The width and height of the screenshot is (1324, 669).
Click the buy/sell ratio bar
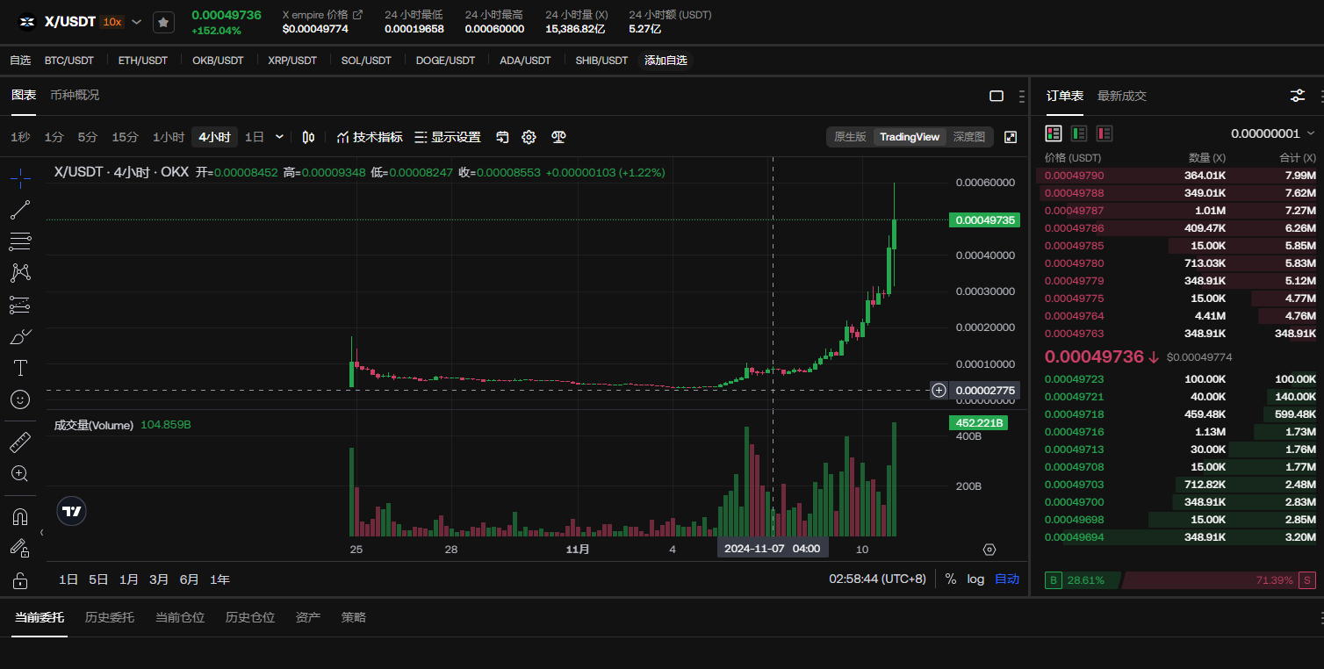click(x=1180, y=580)
